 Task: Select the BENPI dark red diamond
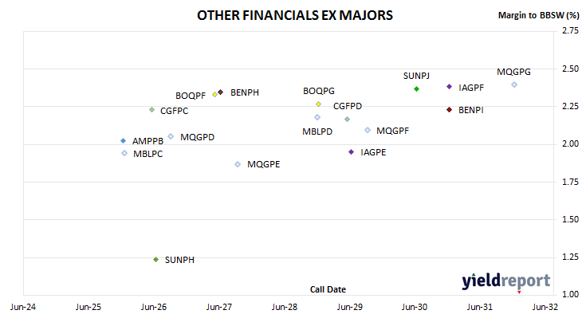(x=449, y=109)
